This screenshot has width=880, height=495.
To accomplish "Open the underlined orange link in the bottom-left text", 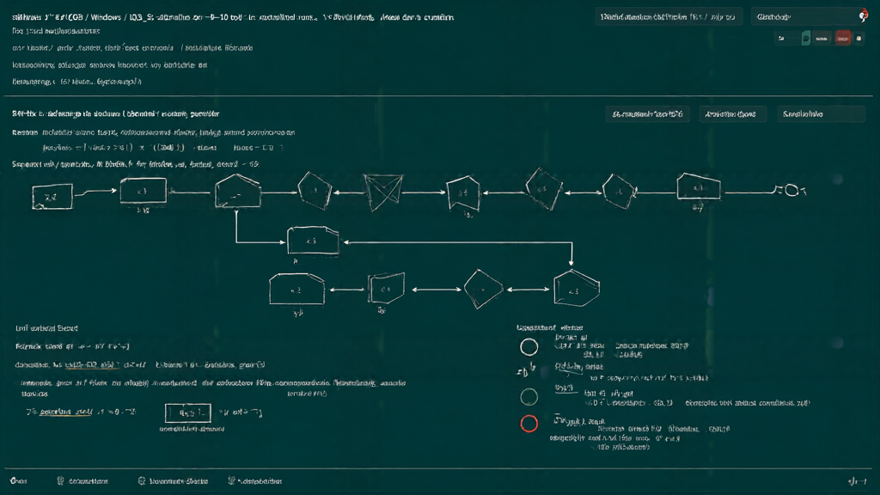I will pos(92,365).
